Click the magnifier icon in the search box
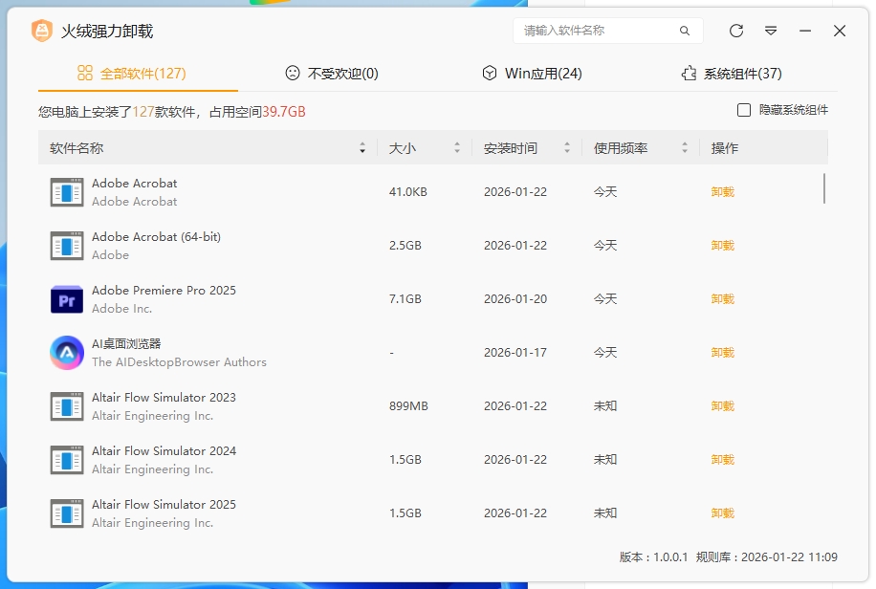The image size is (876, 589). click(685, 31)
